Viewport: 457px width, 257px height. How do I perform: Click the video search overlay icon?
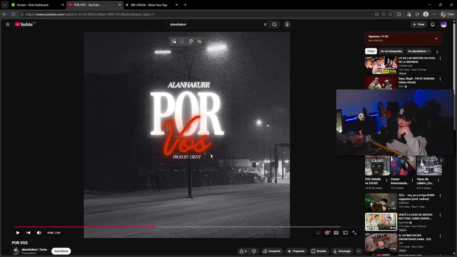tap(182, 41)
